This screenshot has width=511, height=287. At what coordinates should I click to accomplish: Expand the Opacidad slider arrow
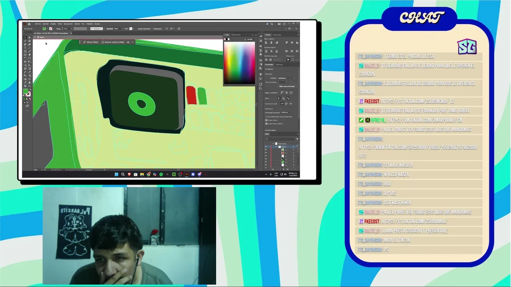(122, 29)
